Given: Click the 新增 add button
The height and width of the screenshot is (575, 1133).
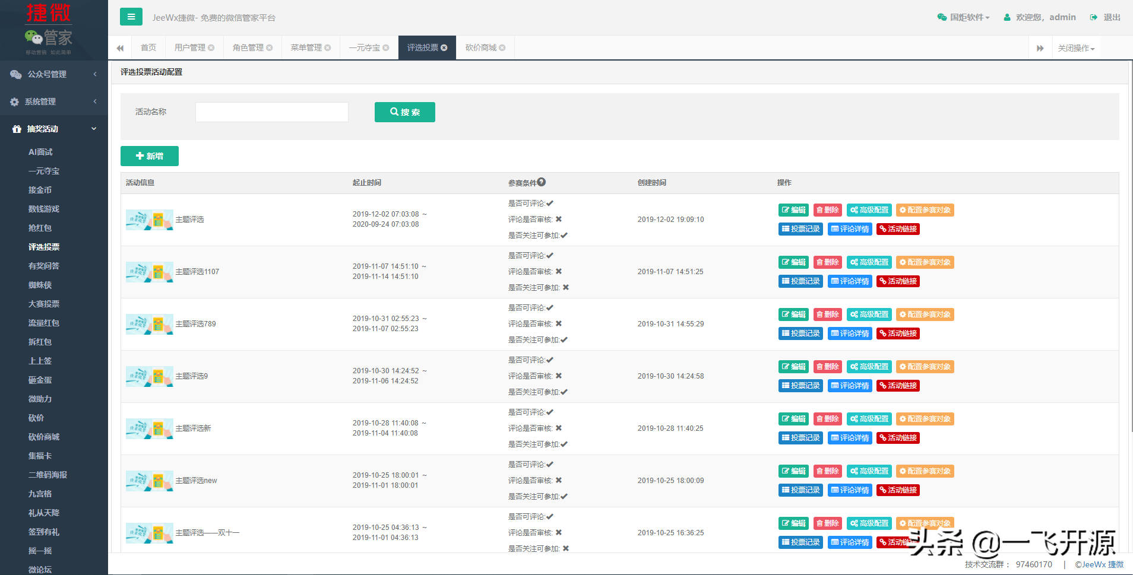Looking at the screenshot, I should click(150, 156).
